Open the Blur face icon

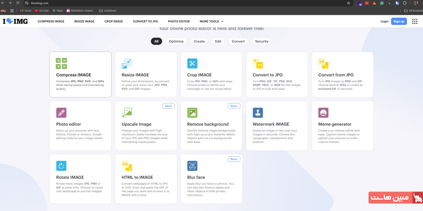pyautogui.click(x=192, y=166)
